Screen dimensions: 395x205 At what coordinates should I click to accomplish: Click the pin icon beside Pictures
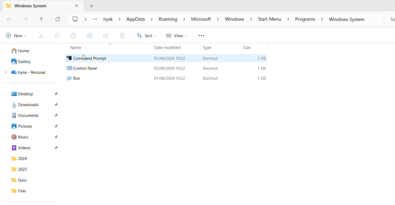tap(56, 126)
